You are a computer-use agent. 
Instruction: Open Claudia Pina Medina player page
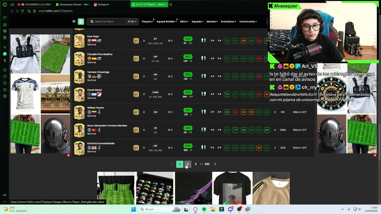pos(100,54)
